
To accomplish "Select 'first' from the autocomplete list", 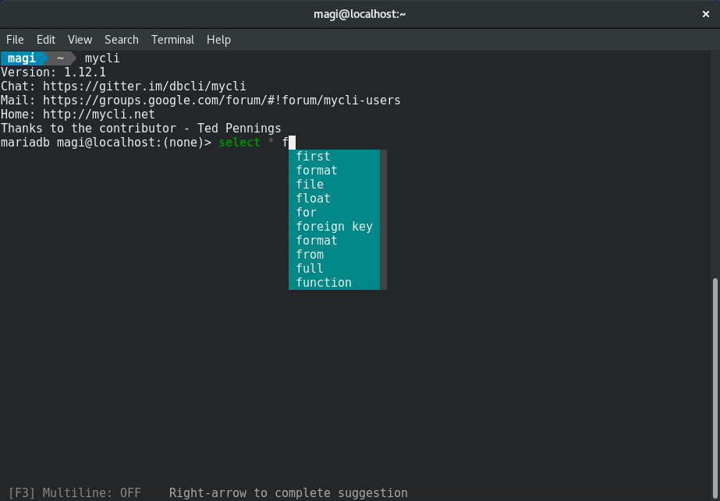I will pyautogui.click(x=335, y=157).
